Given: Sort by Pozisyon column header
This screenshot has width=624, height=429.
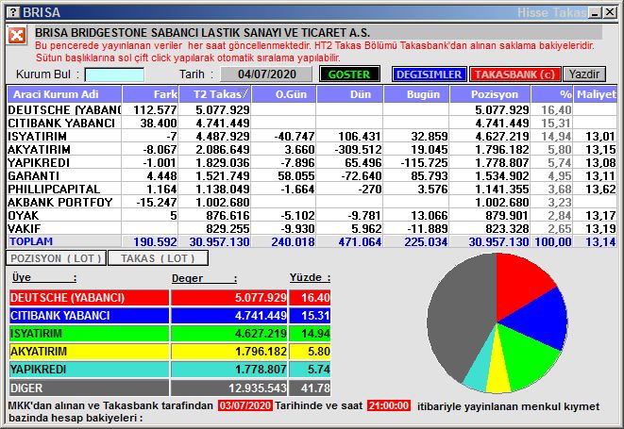Looking at the screenshot, I should [490, 94].
